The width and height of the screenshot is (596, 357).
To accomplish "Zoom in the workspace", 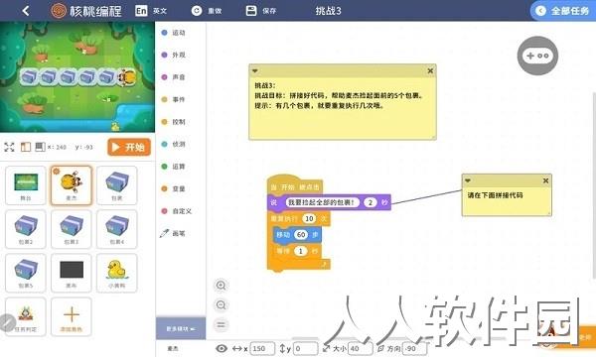I will 221,286.
